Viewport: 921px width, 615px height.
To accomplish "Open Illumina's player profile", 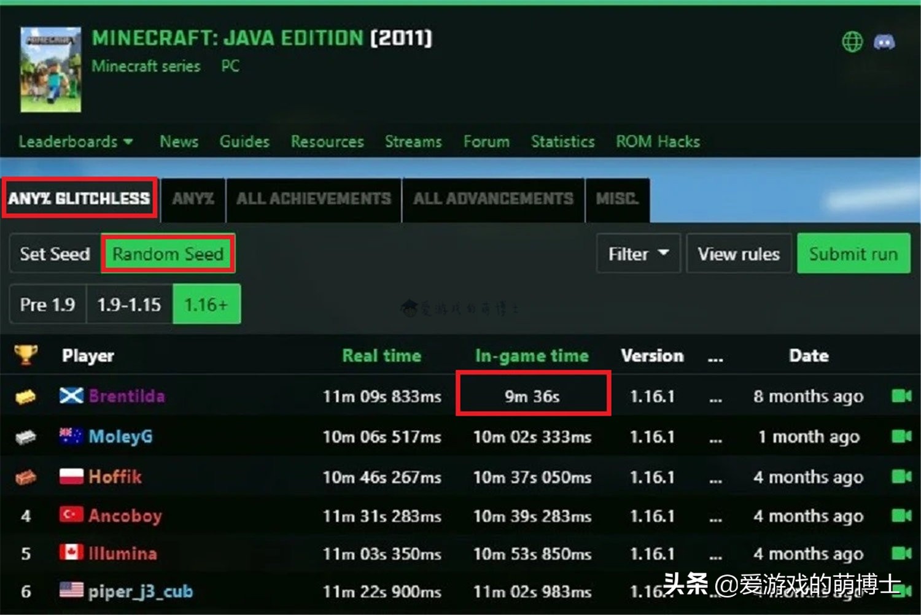I will tap(123, 554).
